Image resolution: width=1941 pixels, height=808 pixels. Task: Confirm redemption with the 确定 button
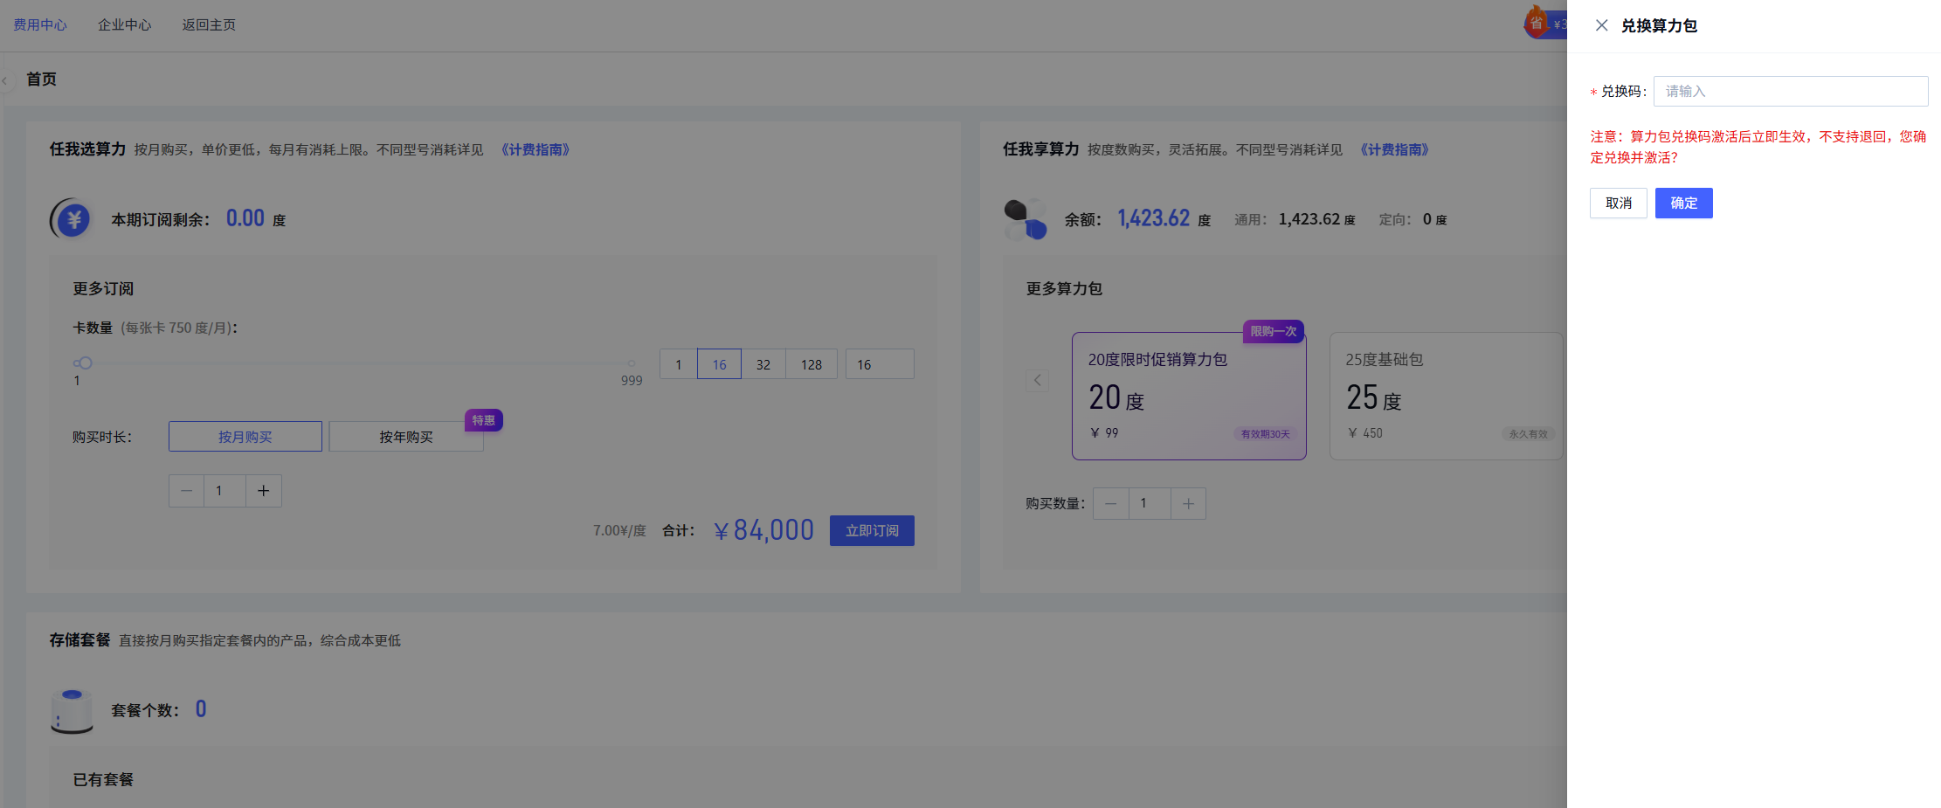click(1683, 203)
